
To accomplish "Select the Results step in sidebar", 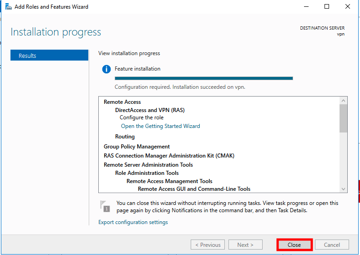I will [49, 56].
